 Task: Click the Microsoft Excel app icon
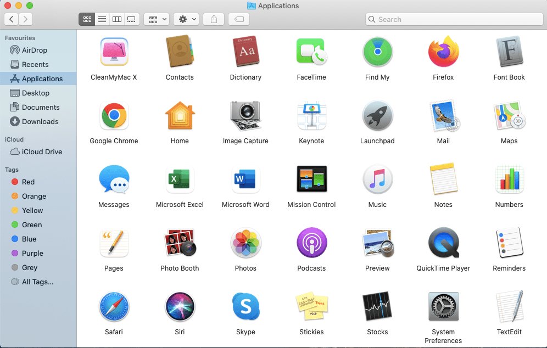click(180, 179)
